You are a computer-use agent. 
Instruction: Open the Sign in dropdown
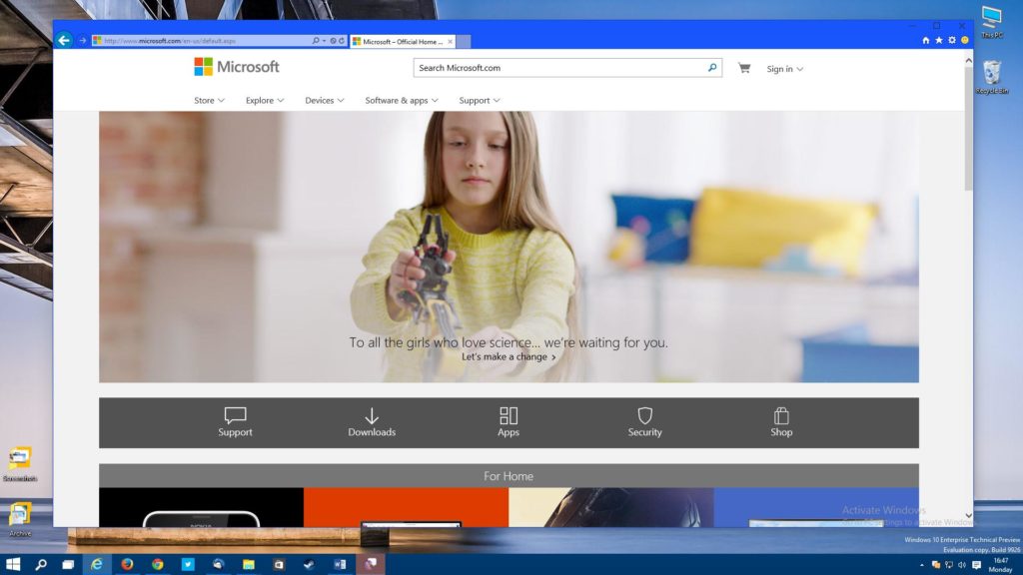pyautogui.click(x=785, y=69)
